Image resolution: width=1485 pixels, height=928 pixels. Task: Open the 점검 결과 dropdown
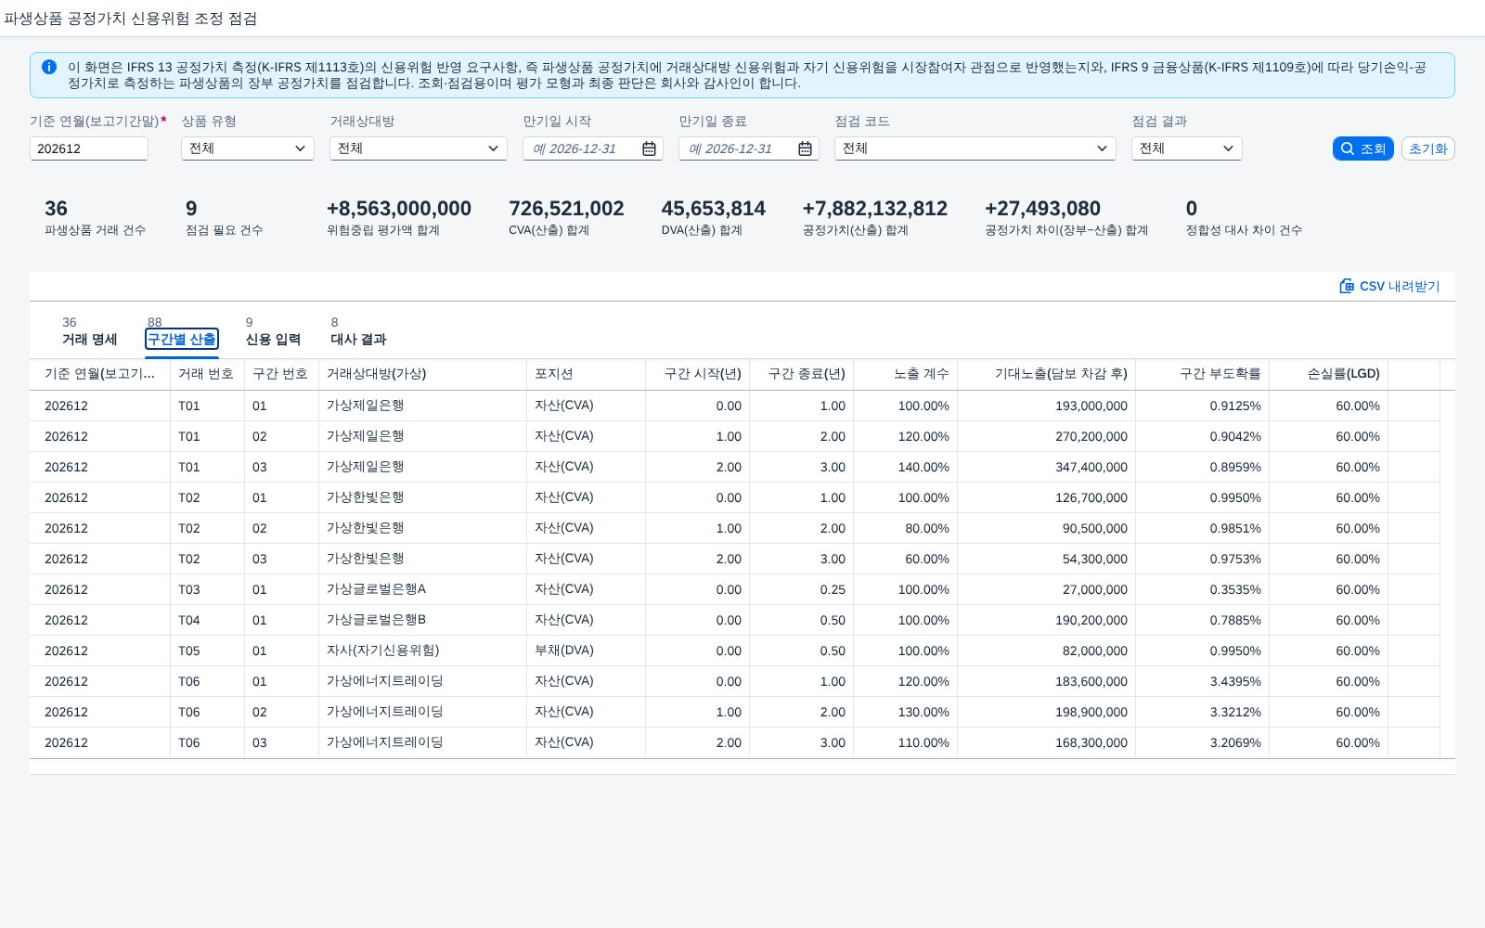tap(1228, 148)
